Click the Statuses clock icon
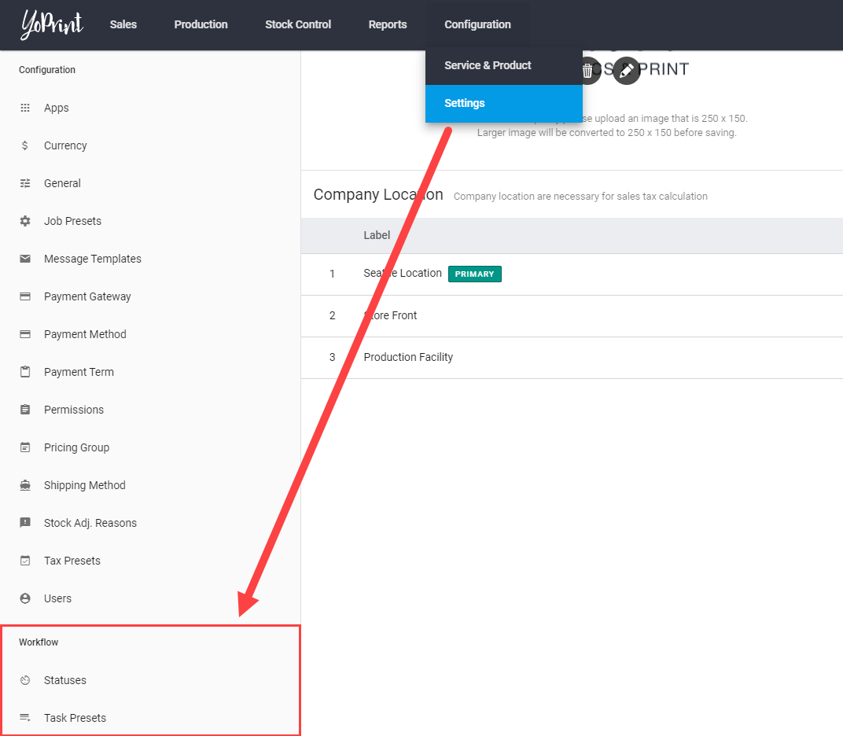 (24, 680)
